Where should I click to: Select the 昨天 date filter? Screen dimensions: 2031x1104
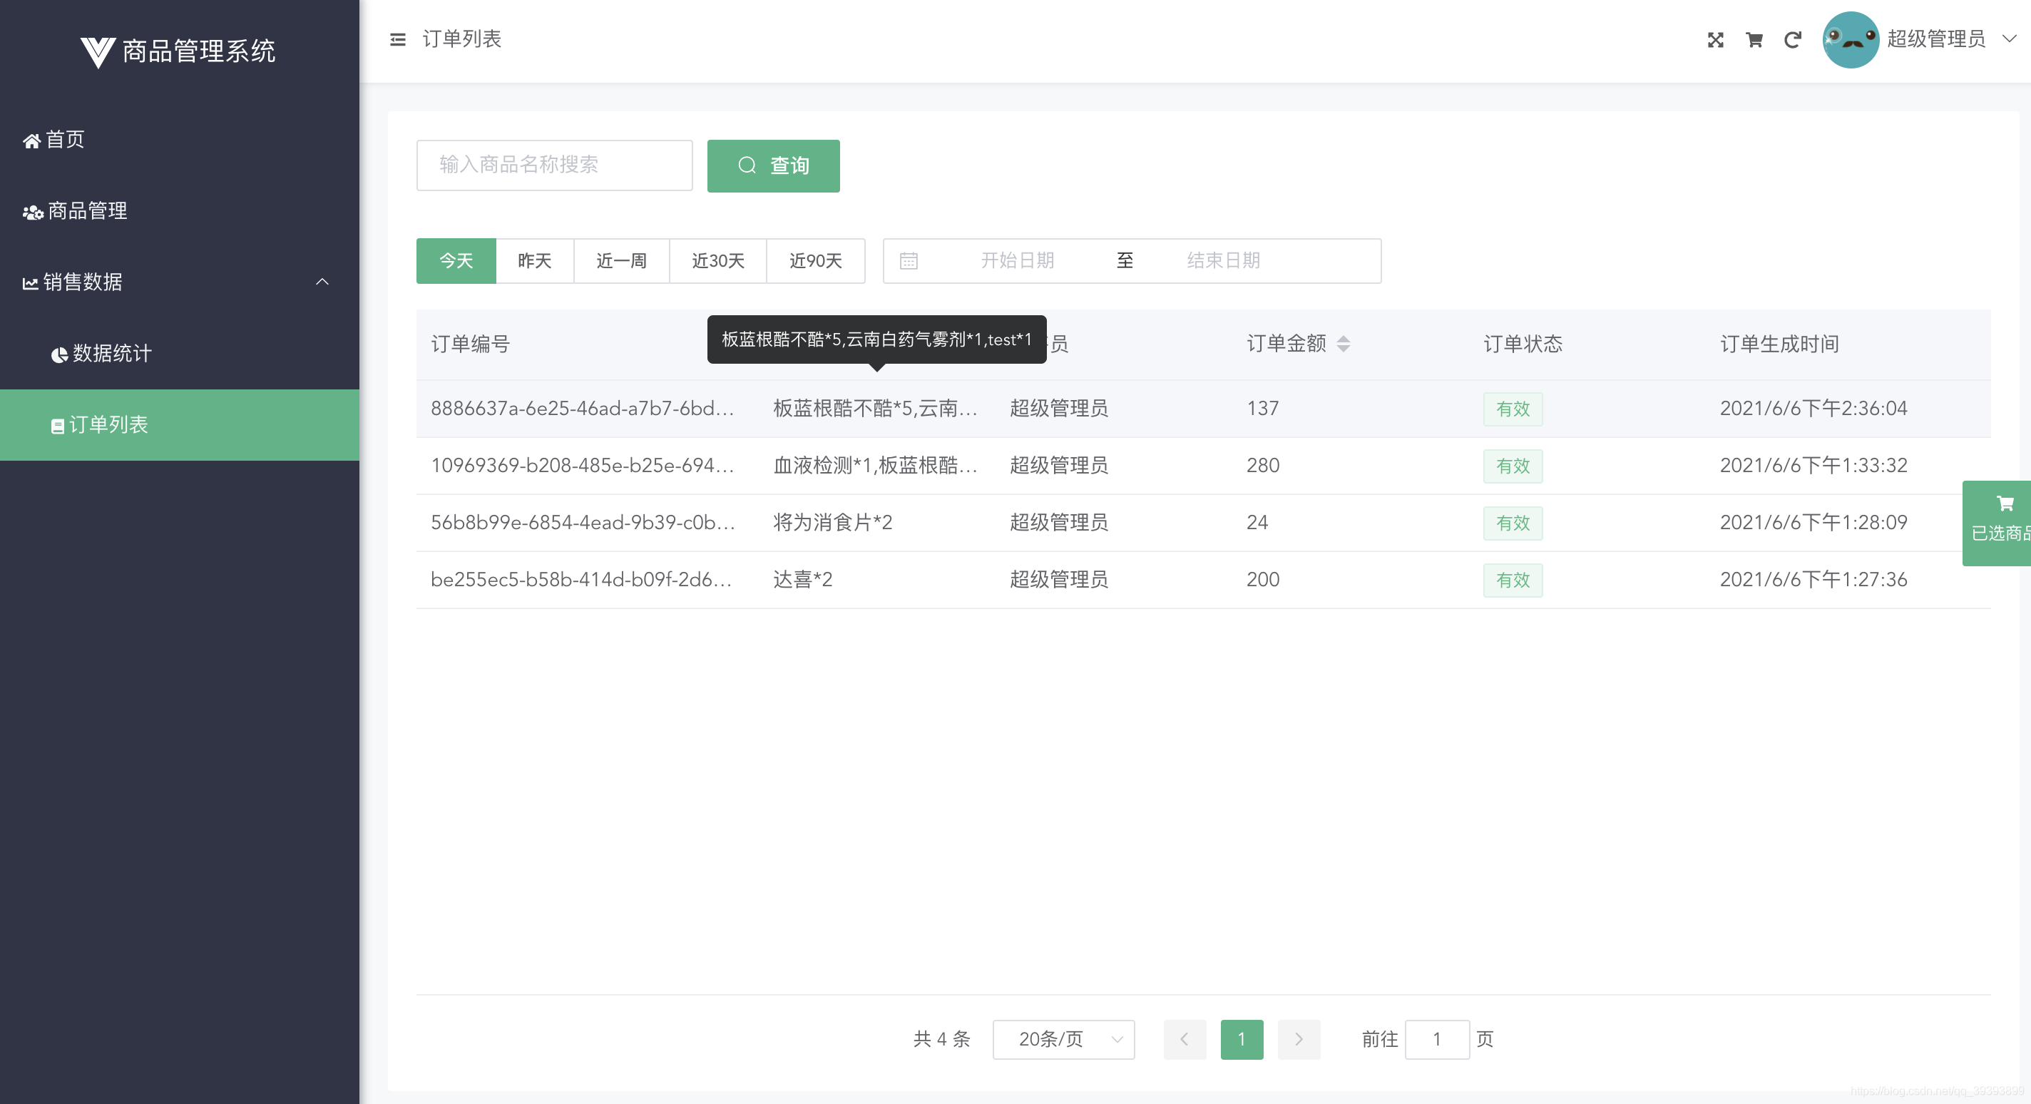click(535, 260)
